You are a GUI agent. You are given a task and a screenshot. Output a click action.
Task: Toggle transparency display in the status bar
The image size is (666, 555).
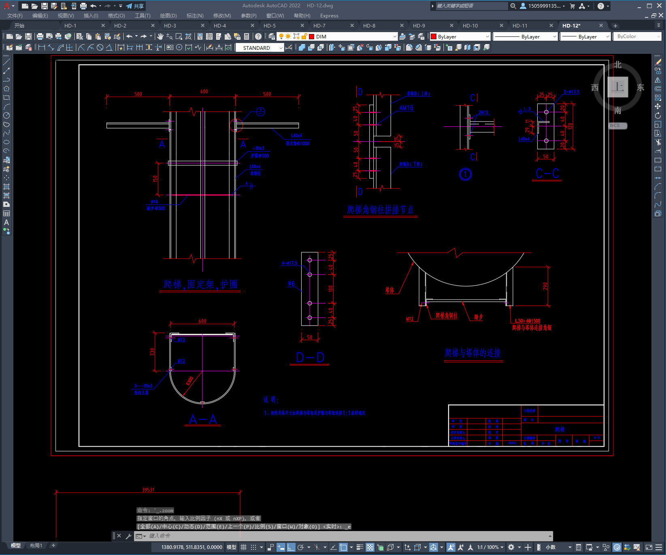pos(370,547)
